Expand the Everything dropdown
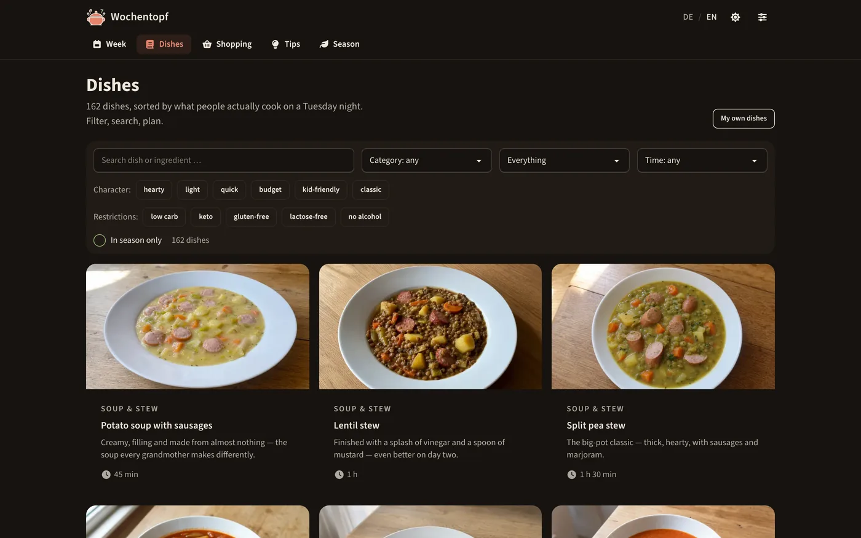 [565, 160]
